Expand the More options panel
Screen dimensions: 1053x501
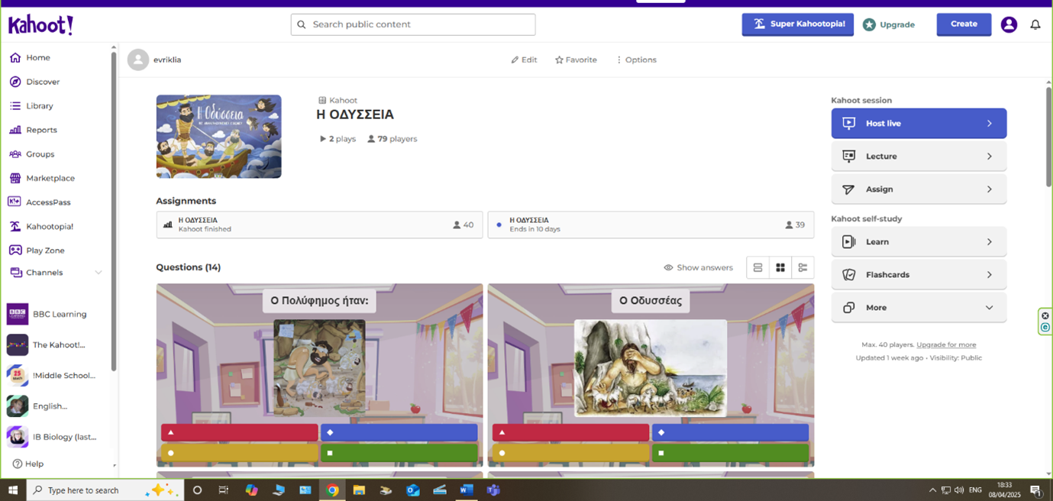[919, 308]
